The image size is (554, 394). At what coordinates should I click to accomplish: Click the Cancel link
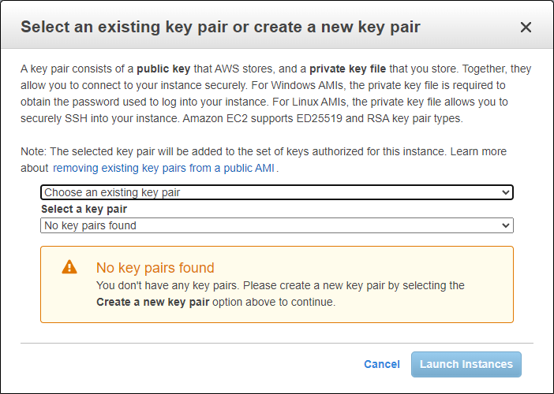coord(382,364)
